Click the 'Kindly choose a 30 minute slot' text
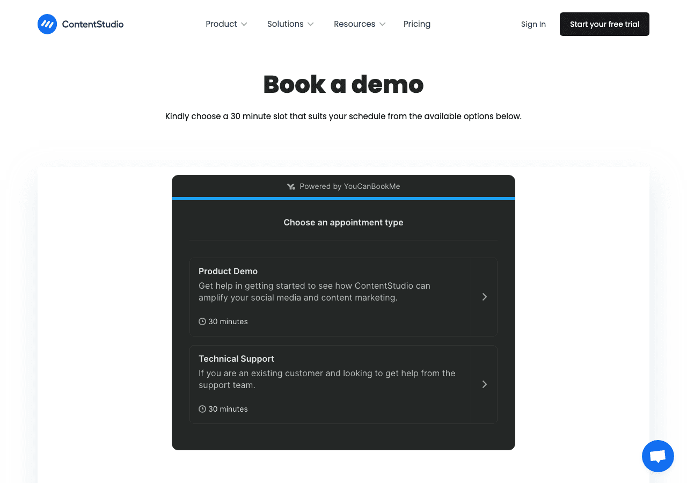 (x=343, y=116)
